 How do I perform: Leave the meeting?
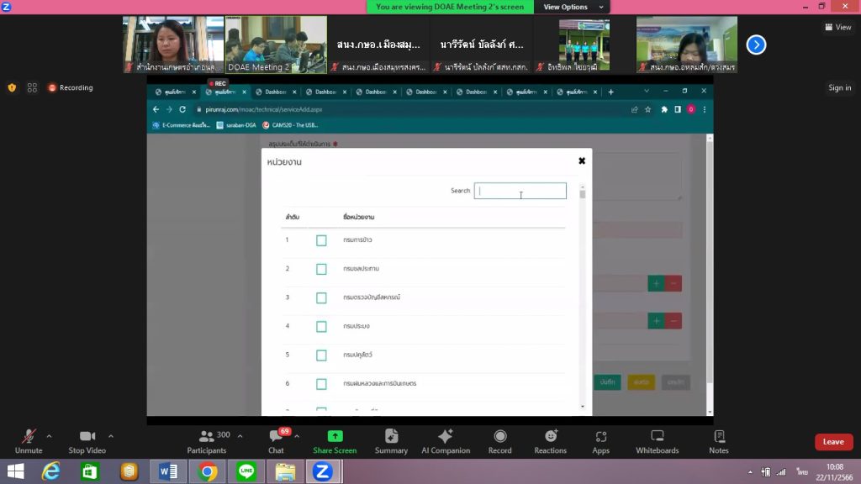coord(832,442)
